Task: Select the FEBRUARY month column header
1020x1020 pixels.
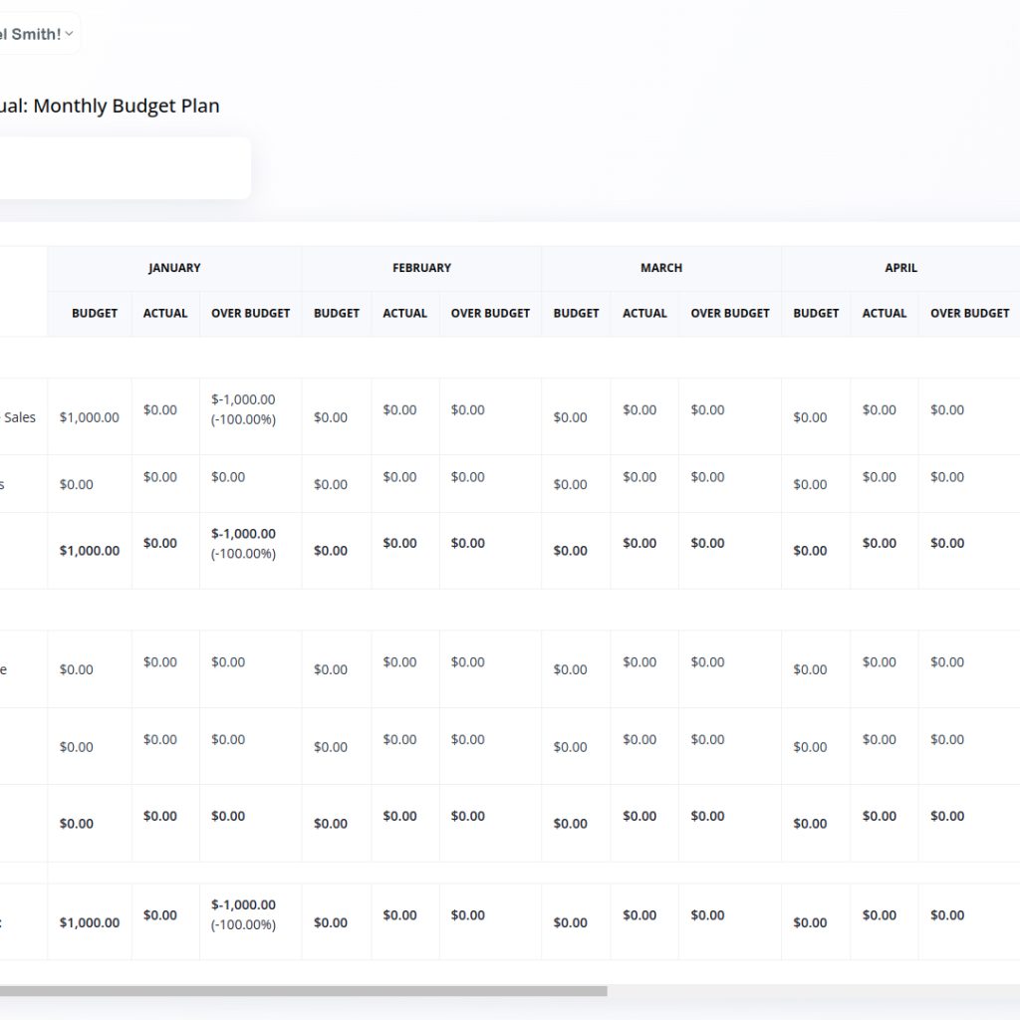Action: pos(421,268)
